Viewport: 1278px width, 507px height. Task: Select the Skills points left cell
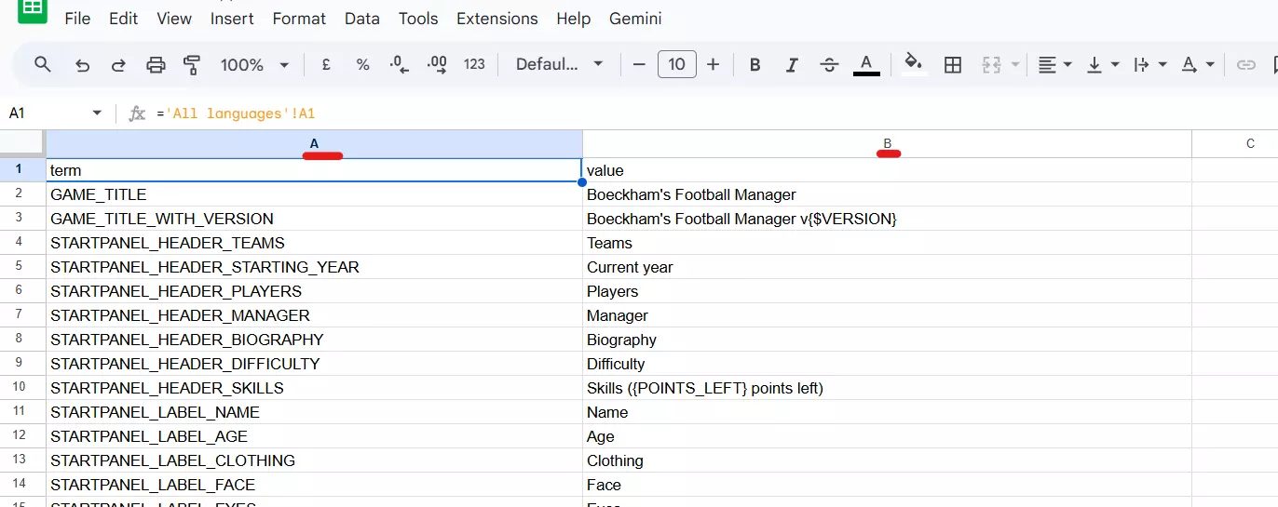[887, 388]
